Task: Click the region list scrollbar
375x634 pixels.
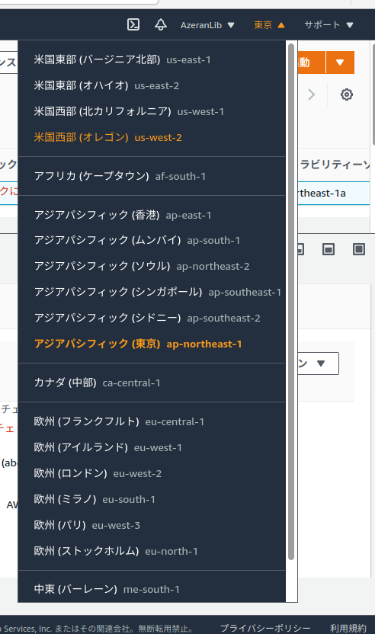Action: (x=291, y=302)
